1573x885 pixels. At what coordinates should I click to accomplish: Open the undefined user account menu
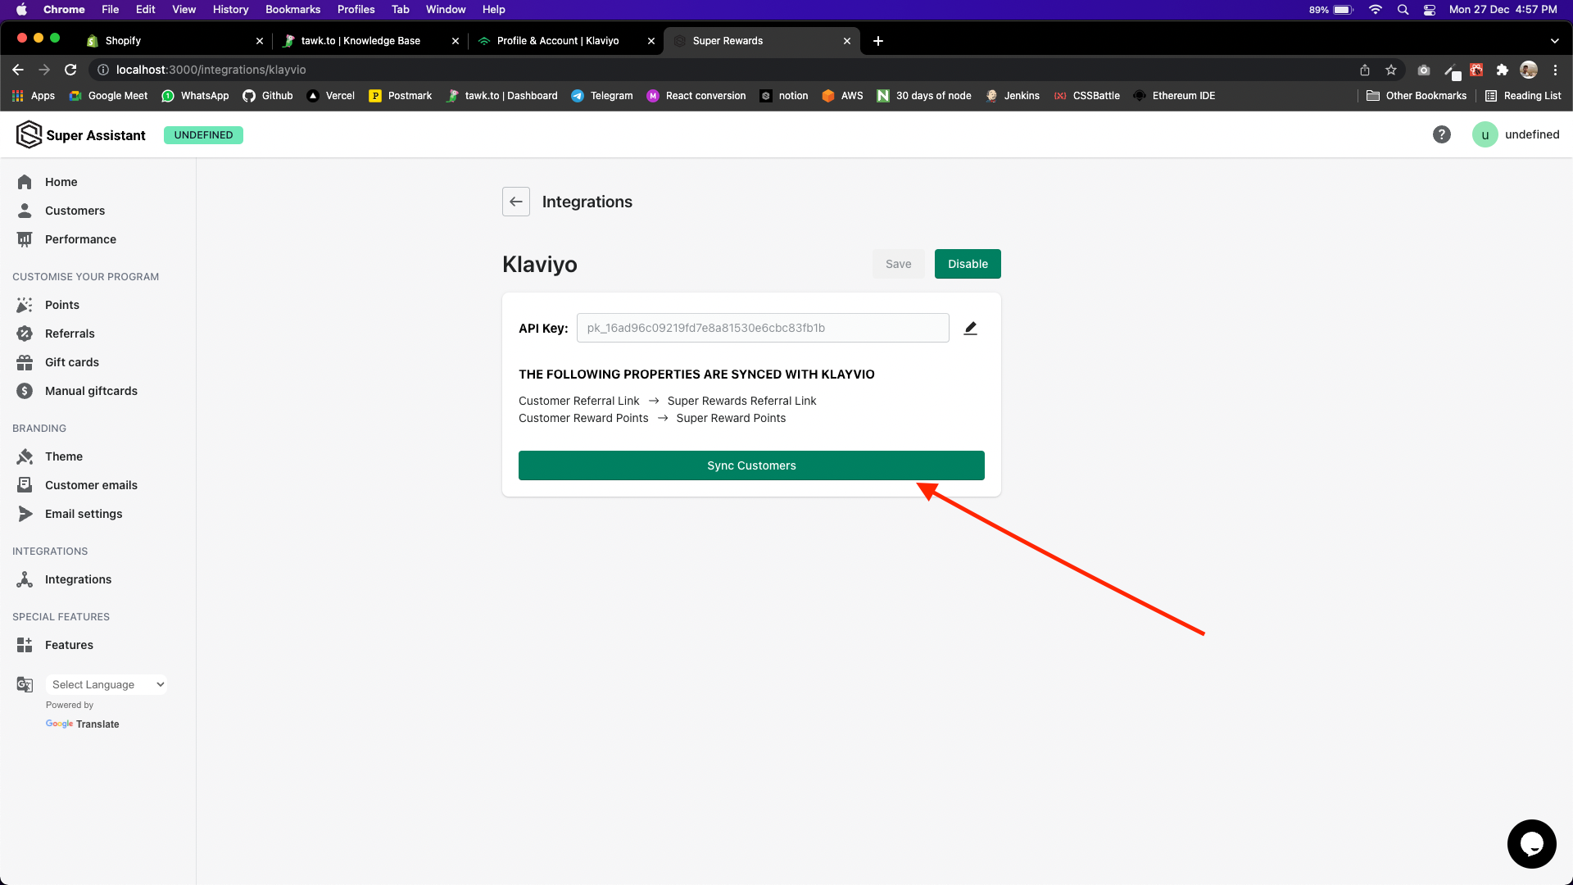tap(1516, 134)
